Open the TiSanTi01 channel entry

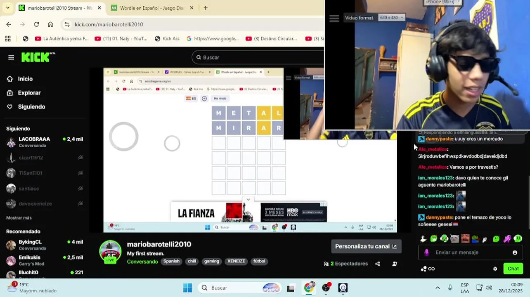coord(45,173)
